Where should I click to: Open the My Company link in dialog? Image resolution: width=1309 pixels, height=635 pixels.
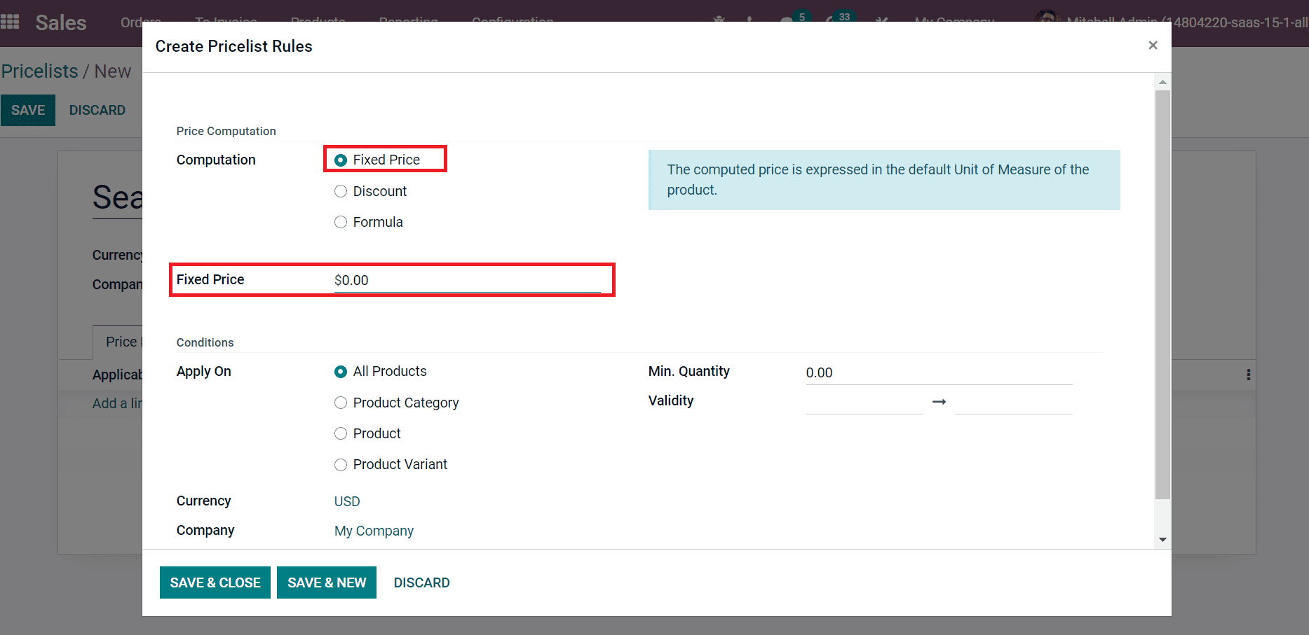(x=374, y=531)
